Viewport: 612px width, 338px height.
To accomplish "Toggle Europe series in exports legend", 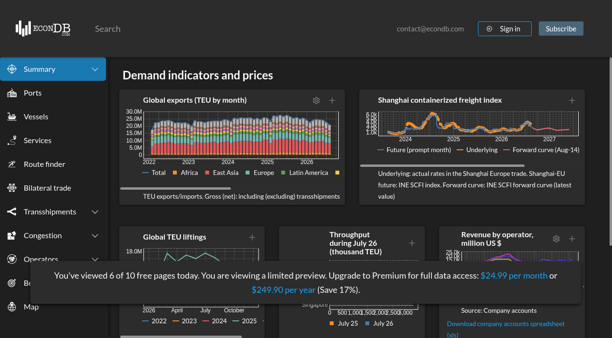I will coord(259,173).
